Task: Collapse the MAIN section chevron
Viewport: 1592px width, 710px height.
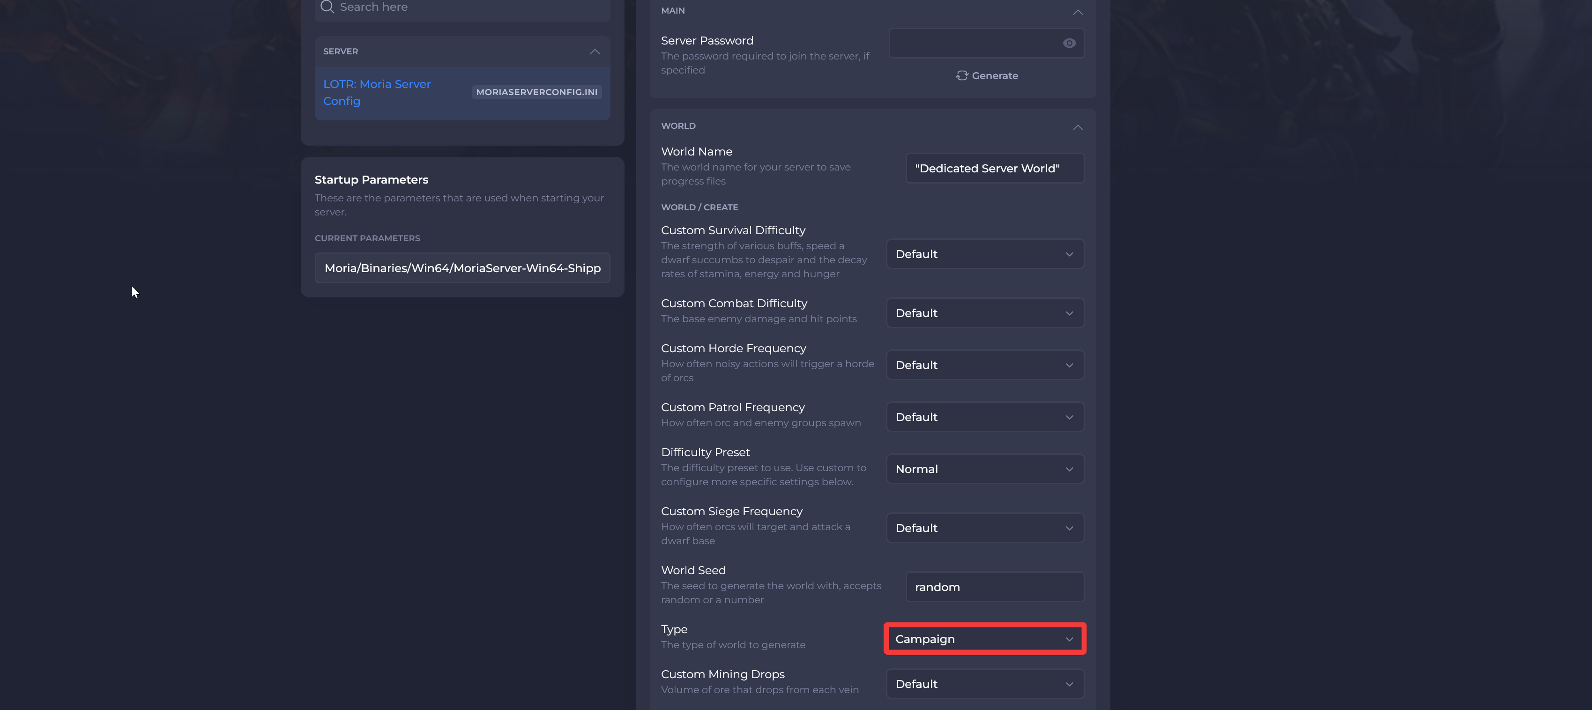Action: pyautogui.click(x=1077, y=12)
